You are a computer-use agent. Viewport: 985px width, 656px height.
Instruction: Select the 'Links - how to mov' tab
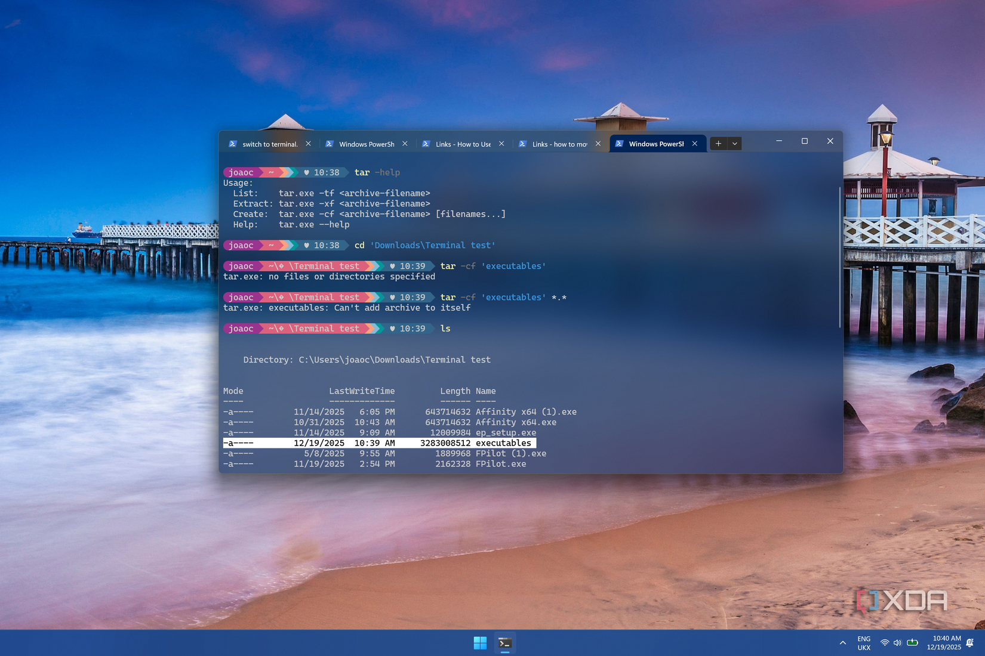[559, 144]
